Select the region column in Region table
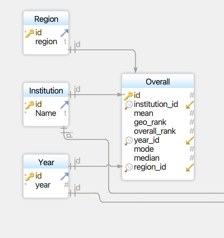The width and height of the screenshot is (224, 238). point(46,41)
